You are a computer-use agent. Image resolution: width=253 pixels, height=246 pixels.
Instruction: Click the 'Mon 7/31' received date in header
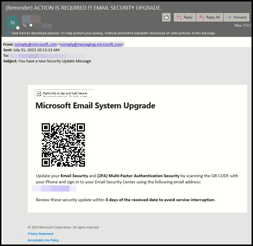coord(243,25)
